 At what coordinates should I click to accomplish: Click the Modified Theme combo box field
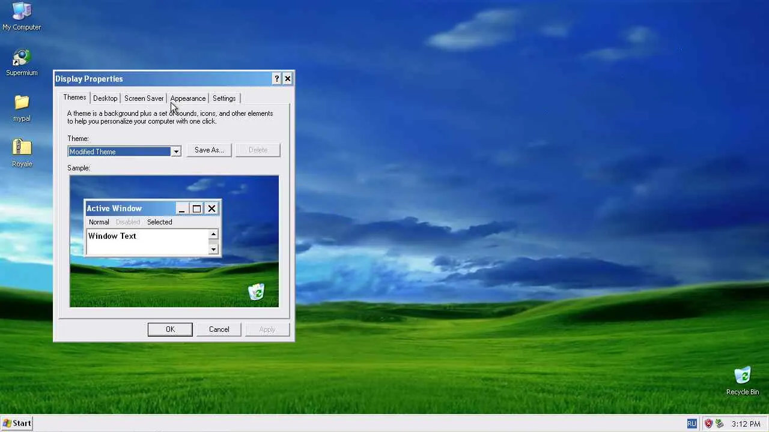[124, 152]
